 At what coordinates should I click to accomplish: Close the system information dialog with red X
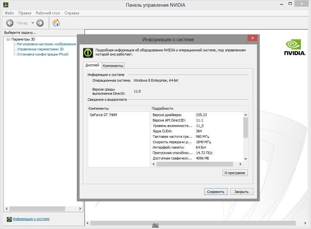[252, 38]
